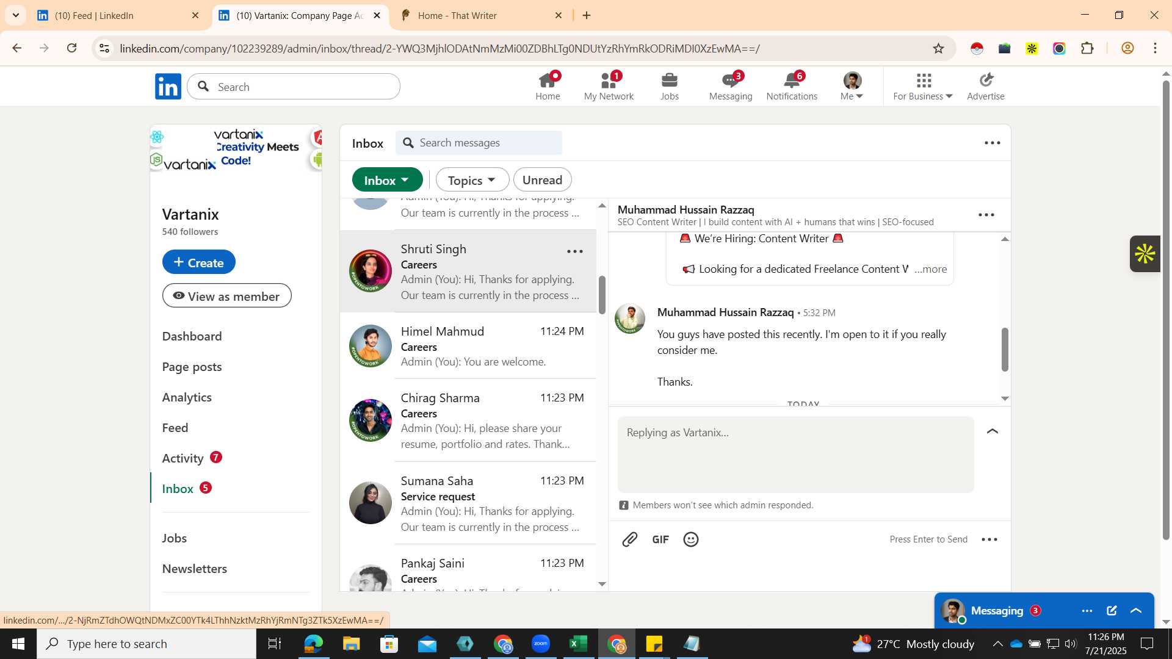Open Page posts in sidebar
This screenshot has height=659, width=1172.
(x=192, y=367)
